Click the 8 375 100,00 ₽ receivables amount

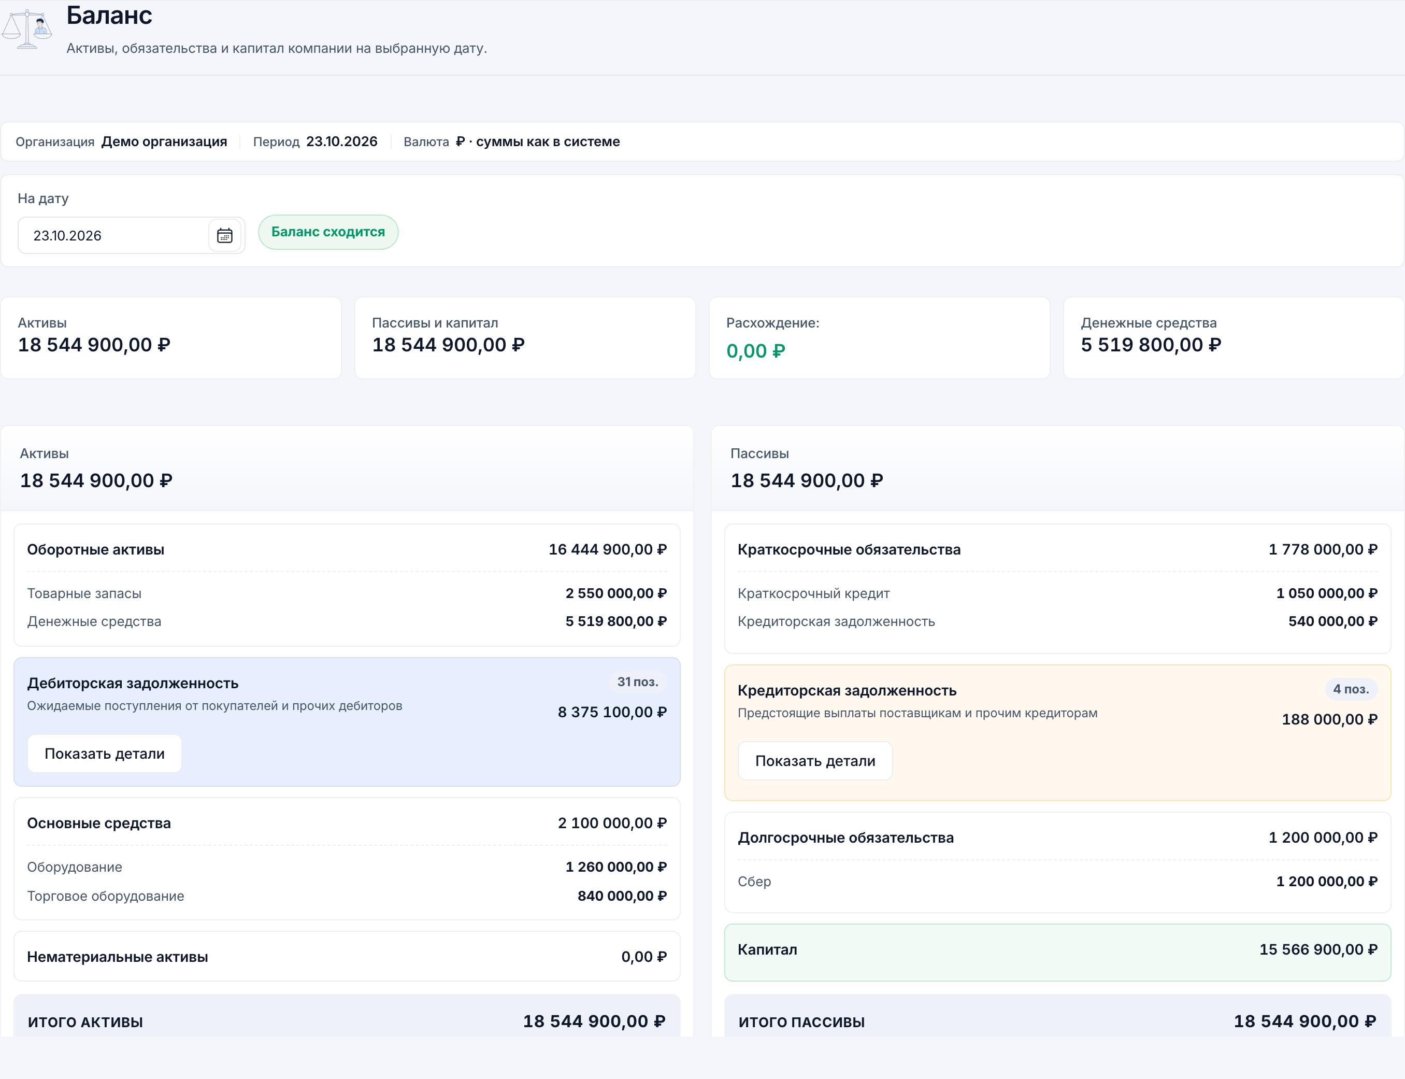612,712
